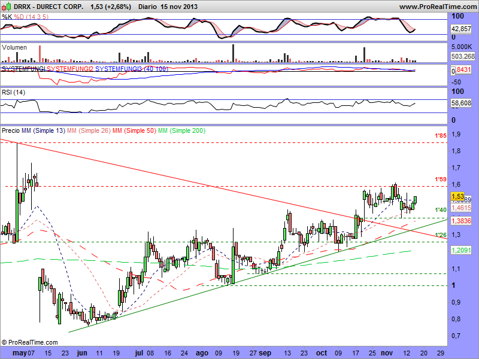The width and height of the screenshot is (479, 359).
Task: Select the 1'40 support level label
Action: tap(441, 210)
